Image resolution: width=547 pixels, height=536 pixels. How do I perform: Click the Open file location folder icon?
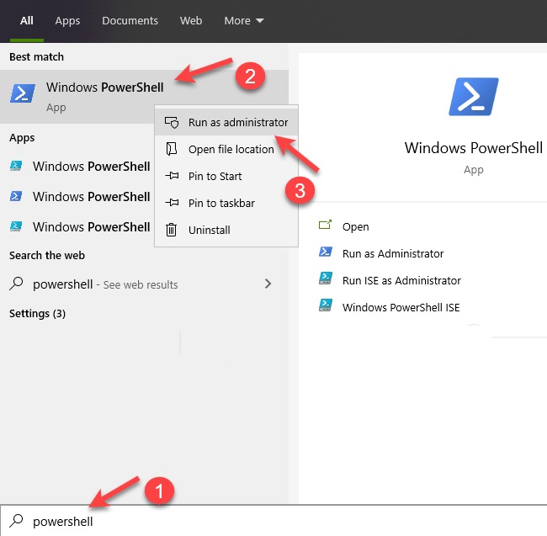tap(172, 149)
